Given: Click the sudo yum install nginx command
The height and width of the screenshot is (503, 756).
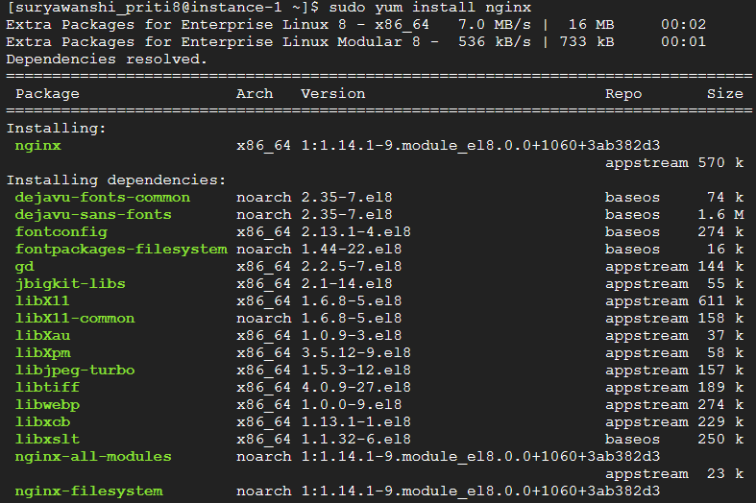Looking at the screenshot, I should click(430, 8).
